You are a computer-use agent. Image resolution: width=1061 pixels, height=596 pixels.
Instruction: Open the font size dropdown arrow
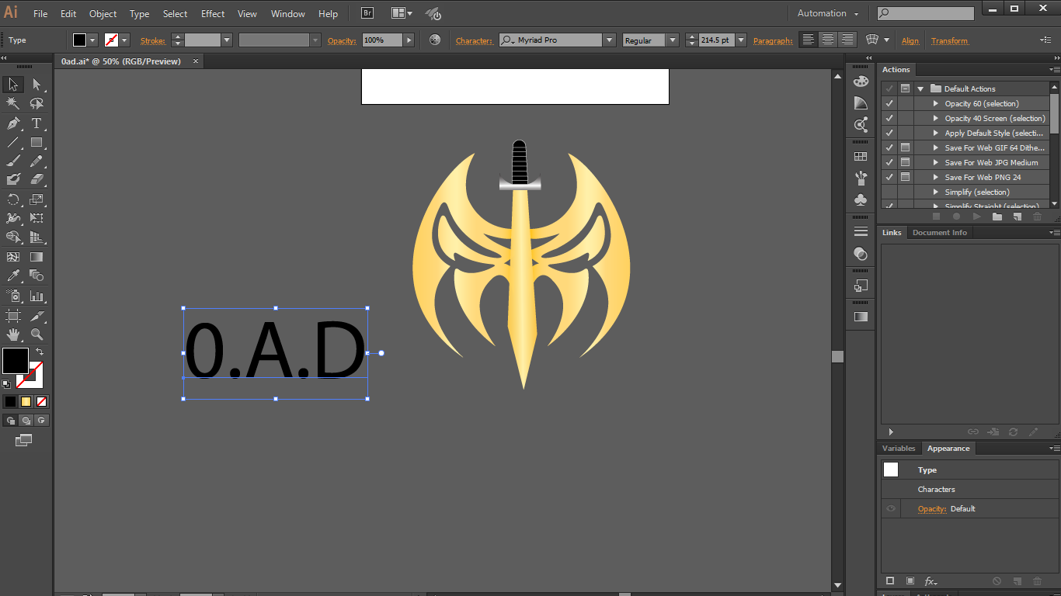click(741, 40)
